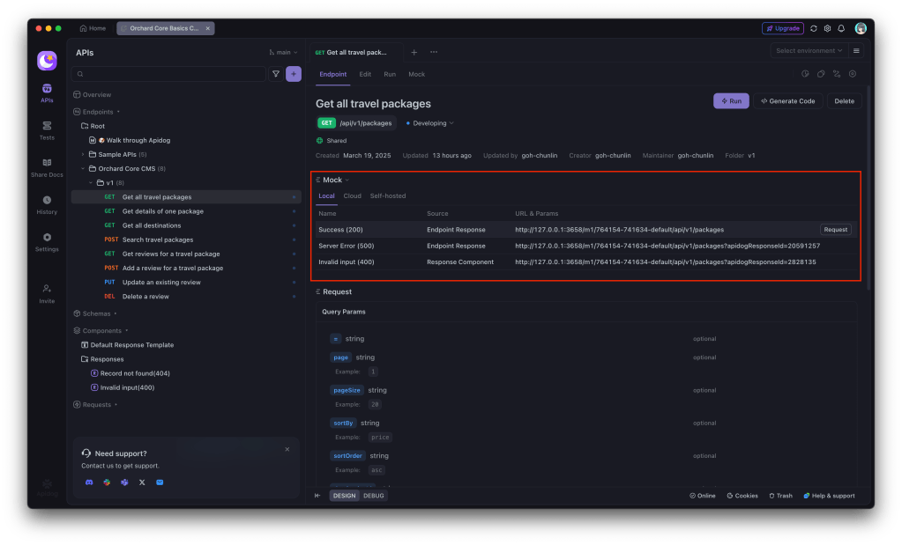Image resolution: width=902 pixels, height=545 pixels.
Task: Click the Share Docs sidebar icon
Action: [47, 167]
